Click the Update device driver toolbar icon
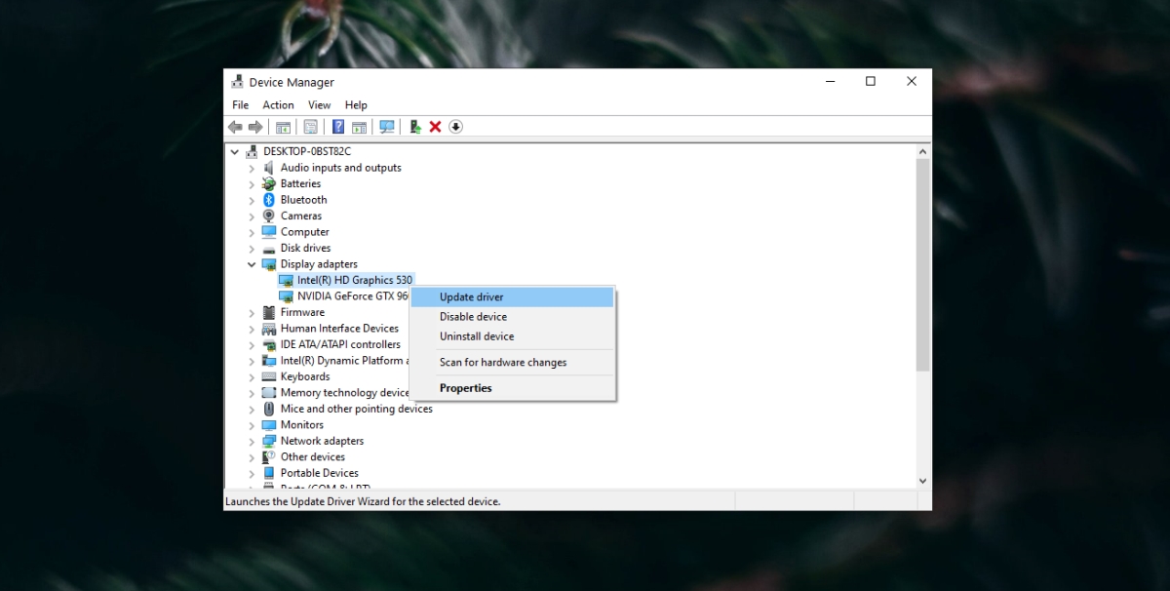Image resolution: width=1170 pixels, height=591 pixels. point(415,127)
